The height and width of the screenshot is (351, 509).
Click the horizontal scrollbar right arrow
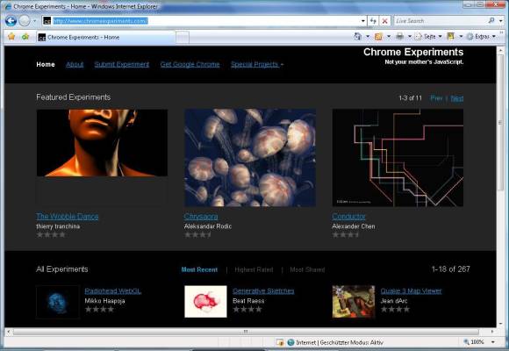(492, 332)
